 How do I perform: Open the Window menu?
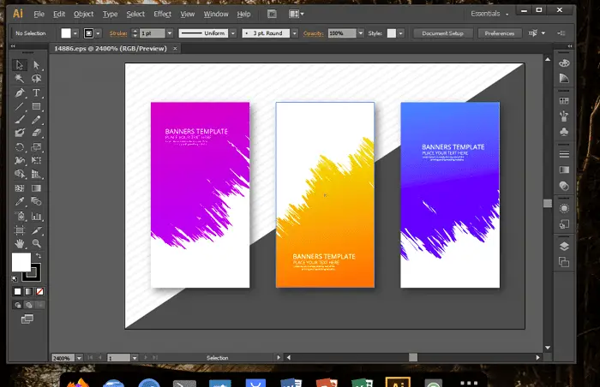pyautogui.click(x=216, y=15)
